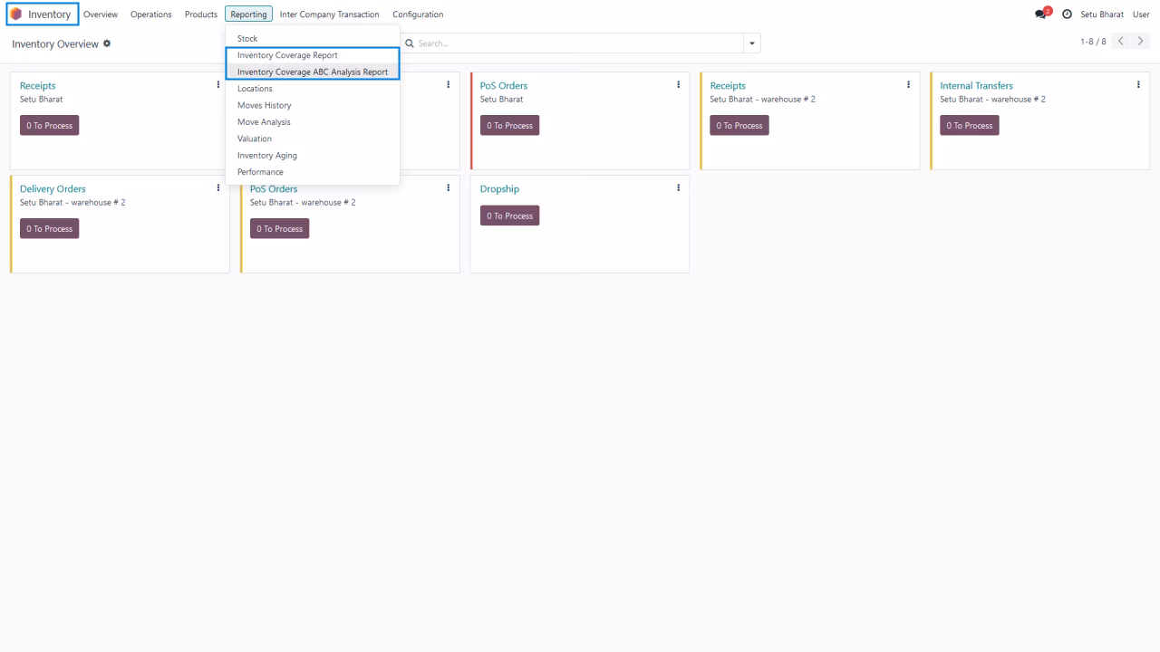The height and width of the screenshot is (652, 1160).
Task: Click 0 To Process on Setu Bharat Receipts
Action: pyautogui.click(x=50, y=126)
